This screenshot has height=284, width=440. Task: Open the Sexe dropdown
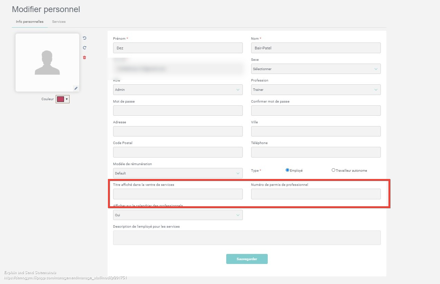[x=315, y=69]
